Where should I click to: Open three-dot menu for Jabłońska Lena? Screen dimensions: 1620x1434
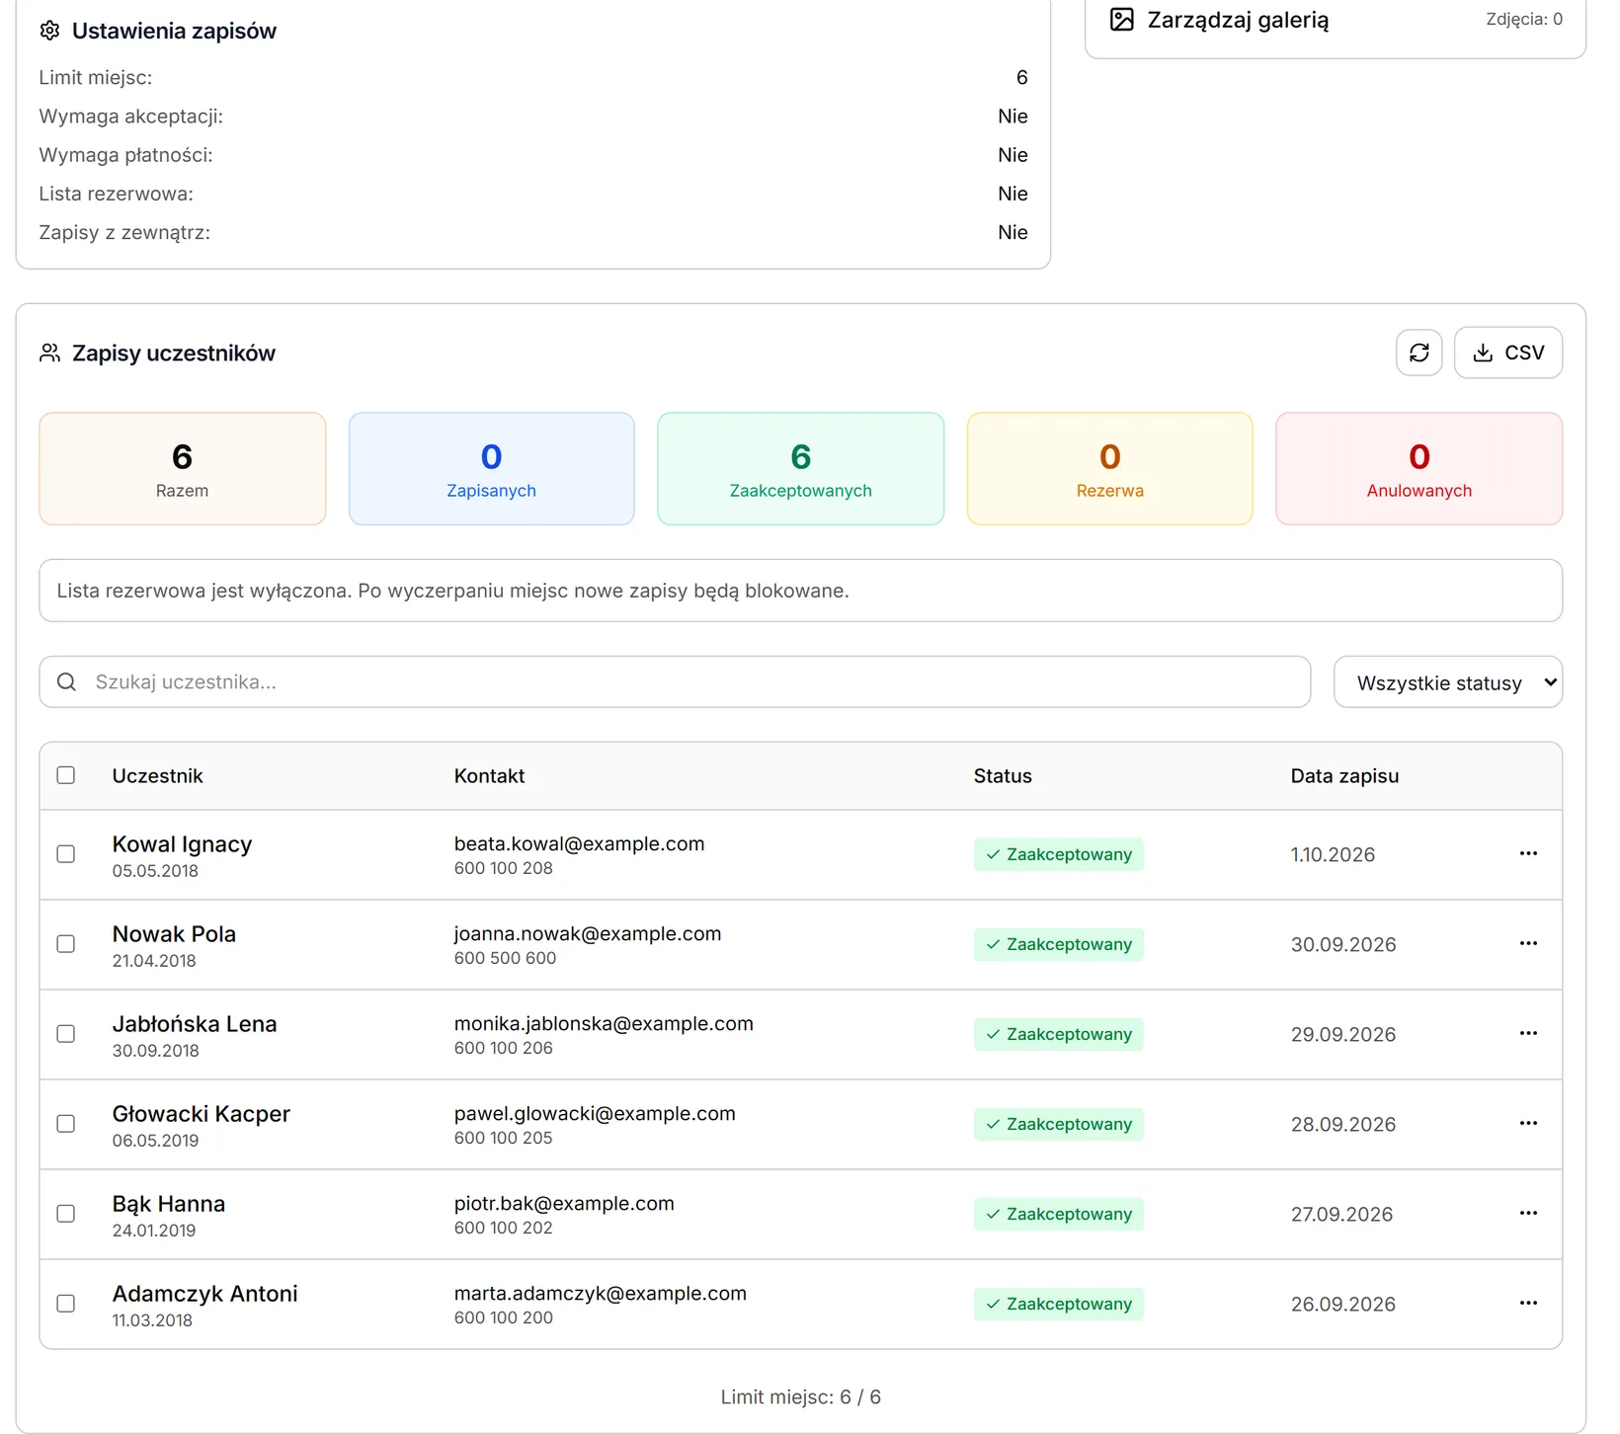coord(1527,1034)
